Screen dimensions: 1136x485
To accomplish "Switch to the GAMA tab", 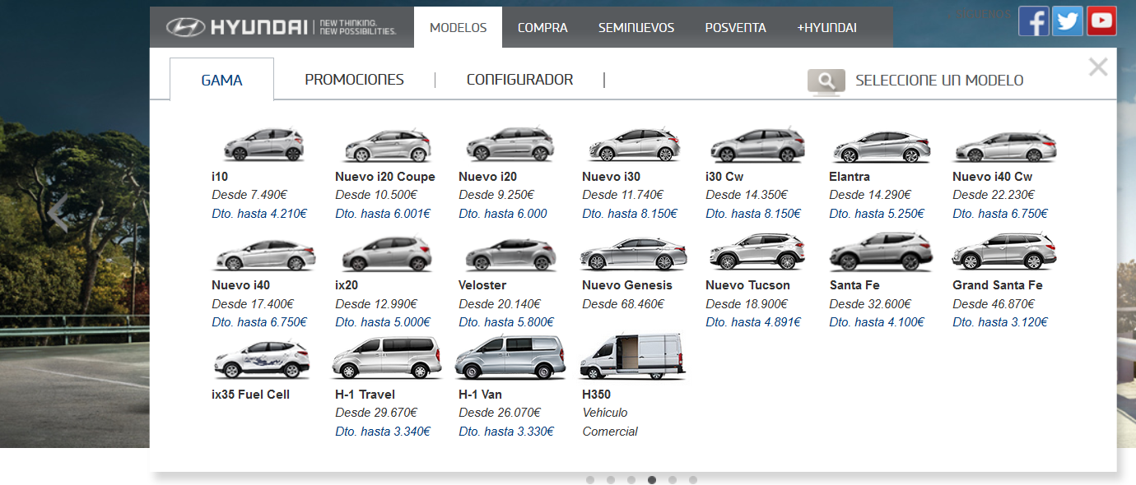I will (x=221, y=80).
